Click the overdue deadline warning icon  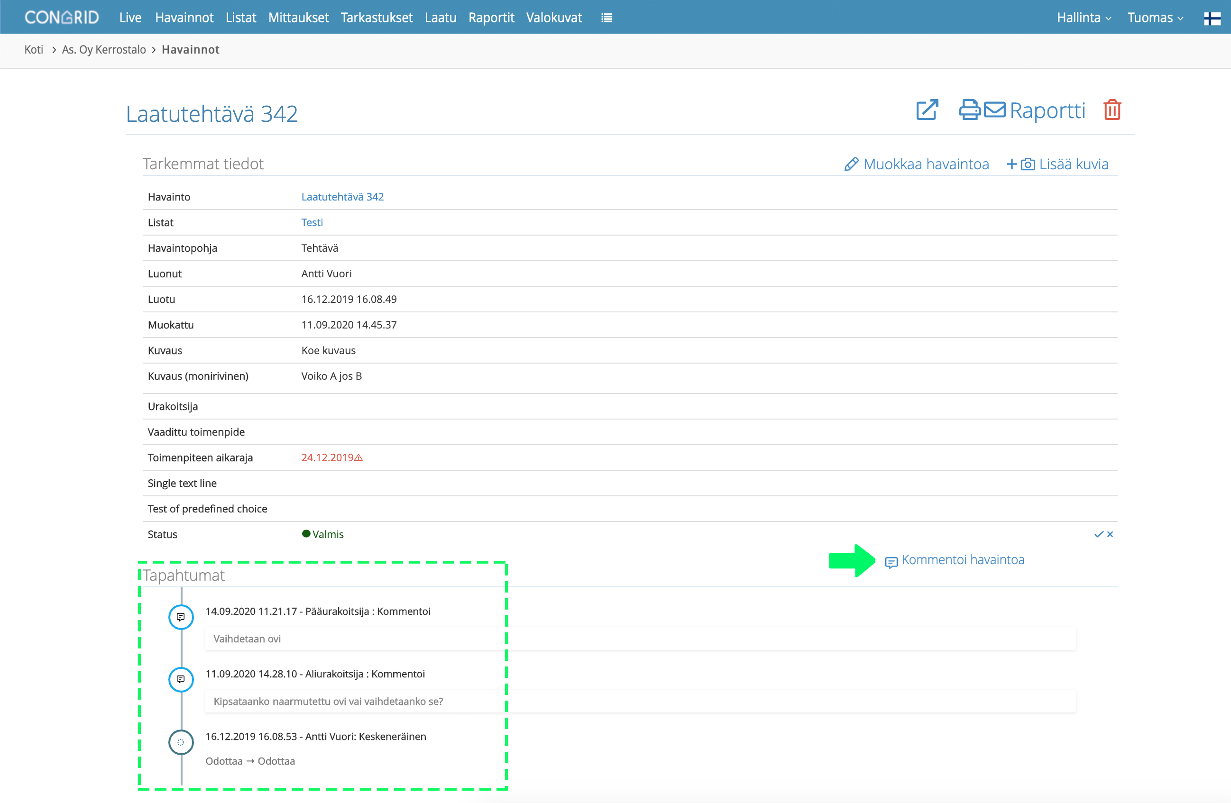pyautogui.click(x=358, y=457)
